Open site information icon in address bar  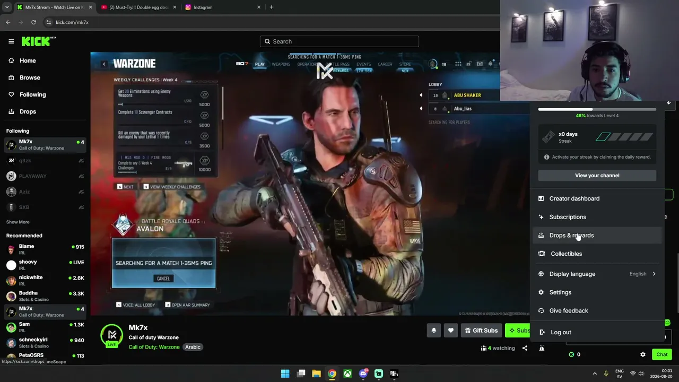point(49,22)
